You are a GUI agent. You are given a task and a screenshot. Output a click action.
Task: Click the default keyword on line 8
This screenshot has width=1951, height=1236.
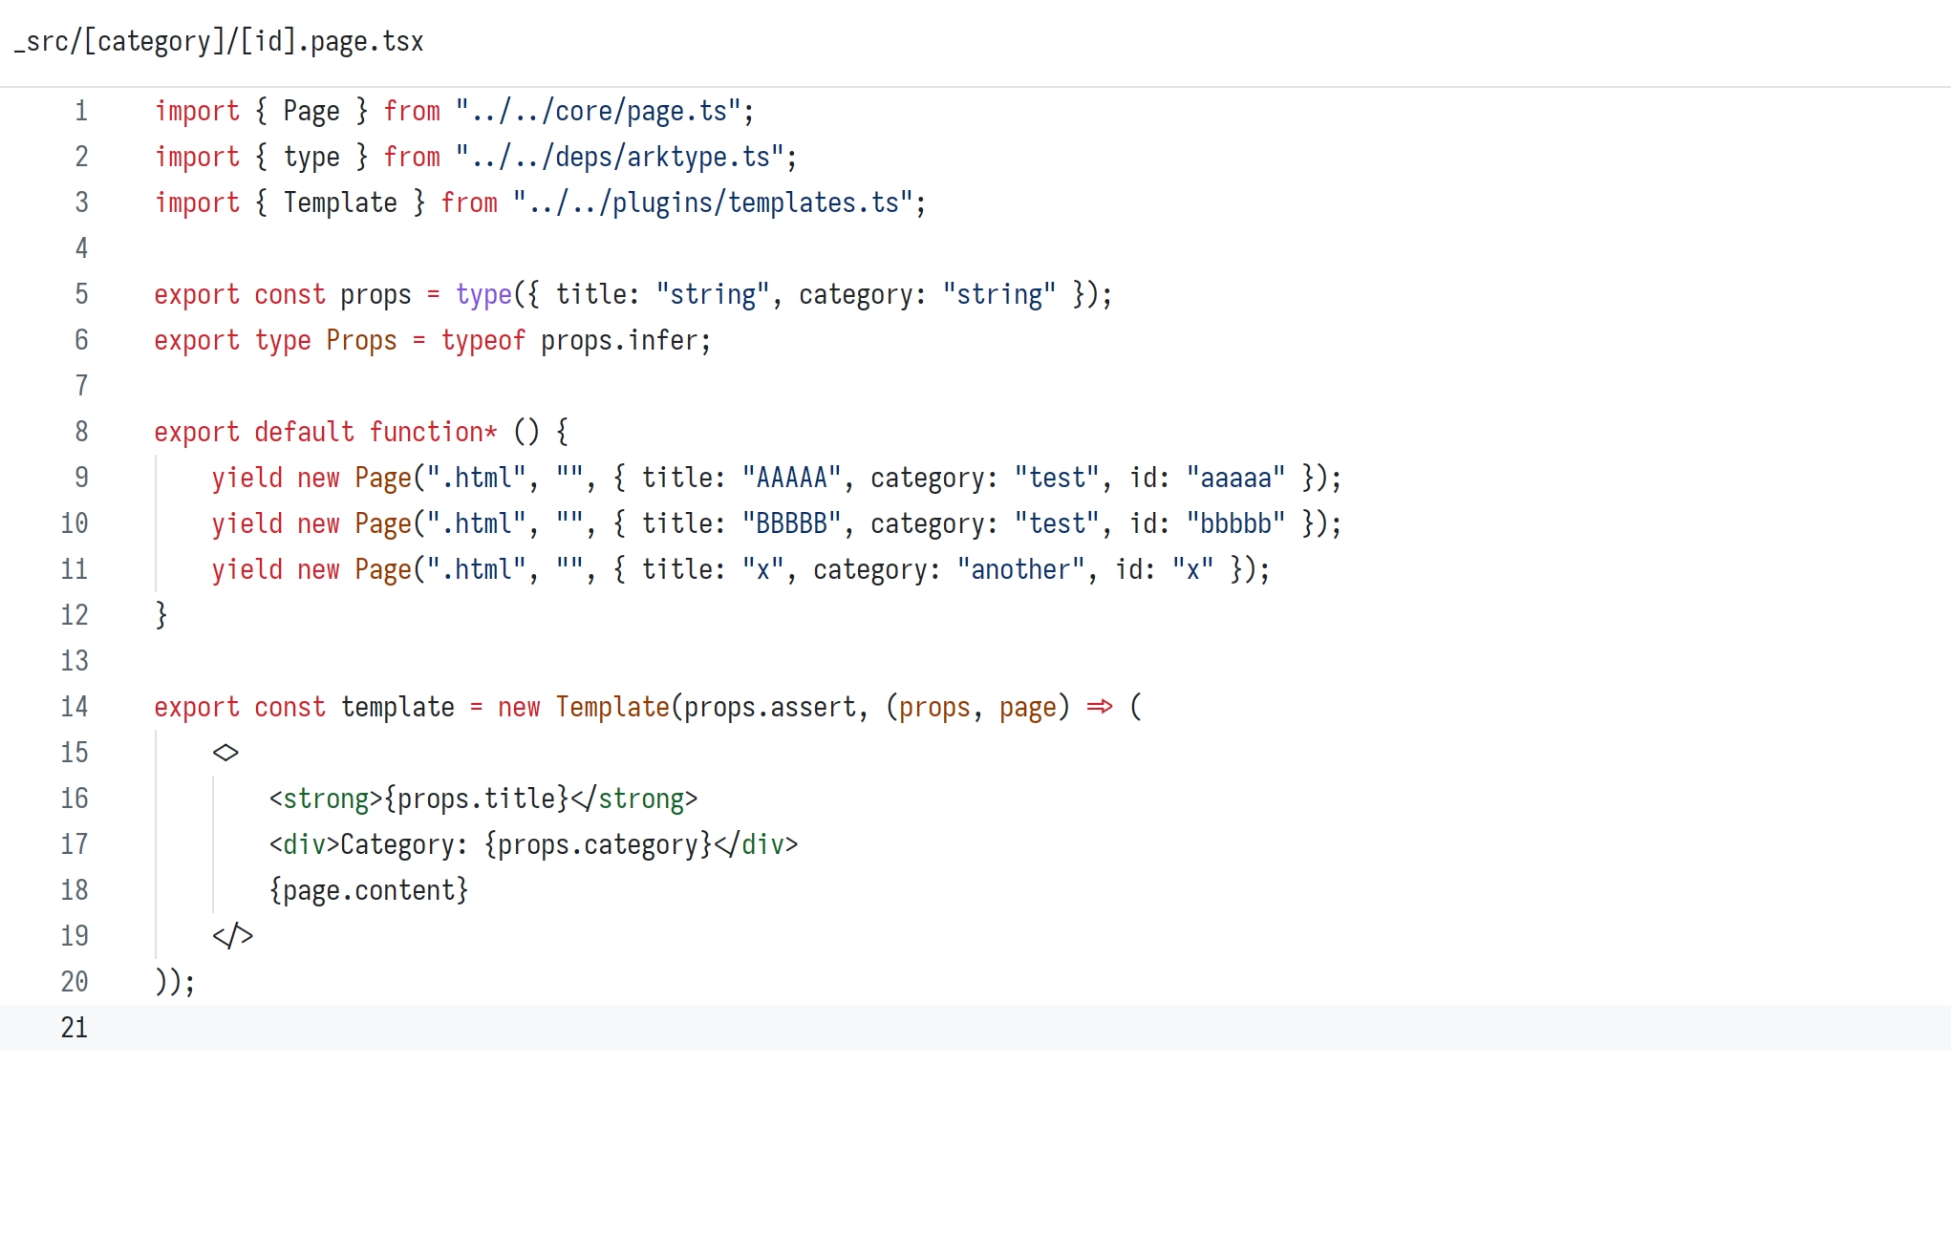click(305, 433)
